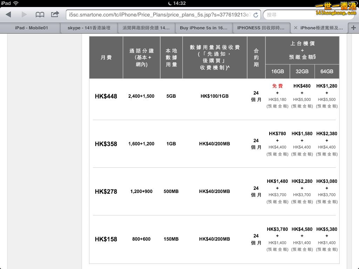Click the red 免費 16GB price
Screen dimensions: 359x269
[277, 86]
